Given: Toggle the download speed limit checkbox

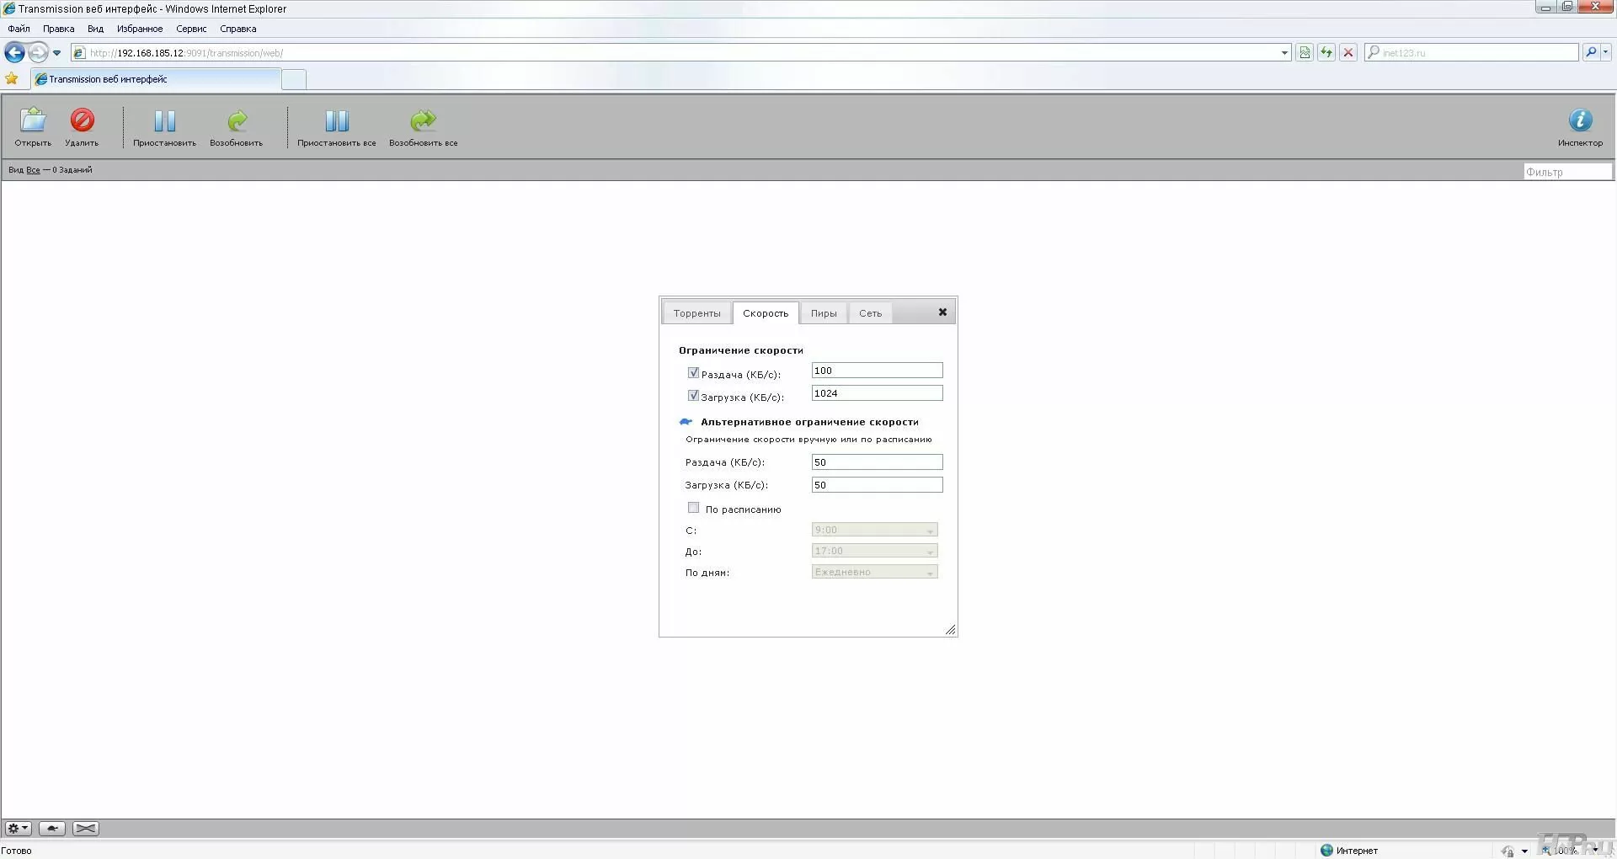Looking at the screenshot, I should click(693, 396).
